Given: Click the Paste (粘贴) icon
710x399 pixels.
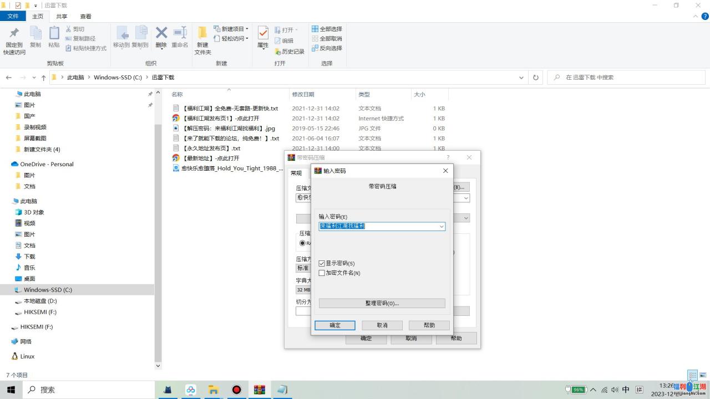Looking at the screenshot, I should click(x=54, y=38).
